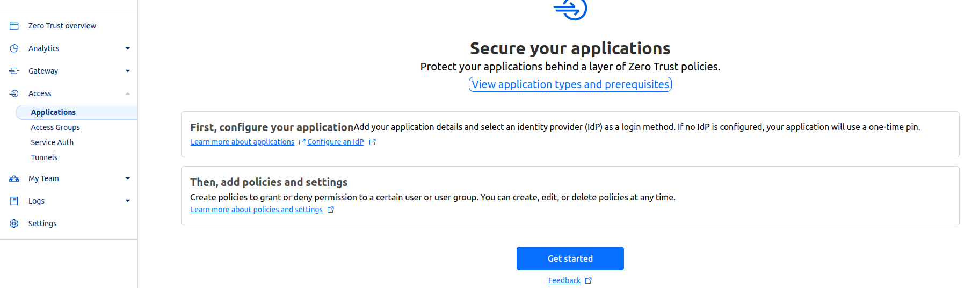This screenshot has height=288, width=972.
Task: Click the 'Create policies to grant or deny' text
Action: point(433,197)
